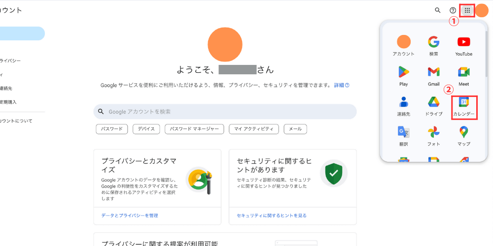This screenshot has height=246, width=493.
Task: Click the パスワード chip button
Action: [112, 129]
